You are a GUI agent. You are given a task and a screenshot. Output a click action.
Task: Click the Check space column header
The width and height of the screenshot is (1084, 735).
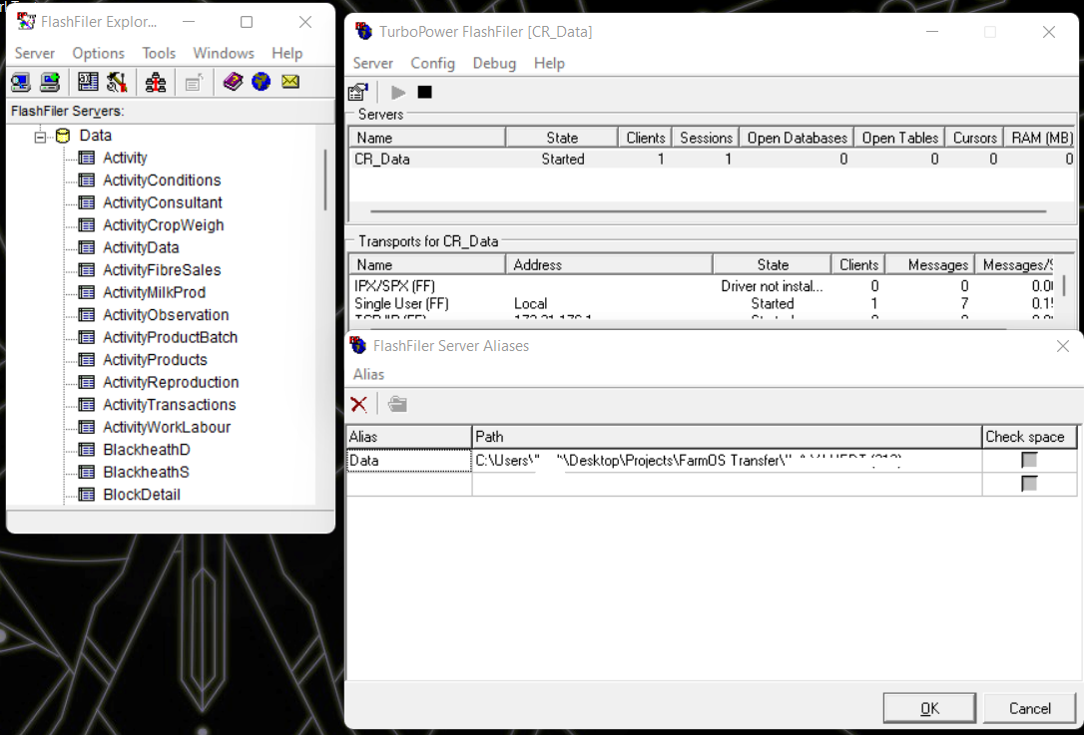(x=1029, y=437)
